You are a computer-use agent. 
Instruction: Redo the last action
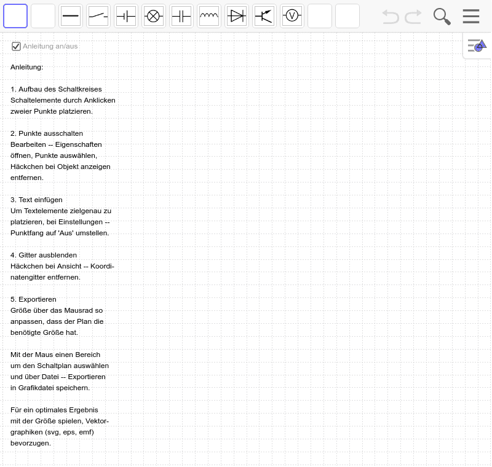413,17
